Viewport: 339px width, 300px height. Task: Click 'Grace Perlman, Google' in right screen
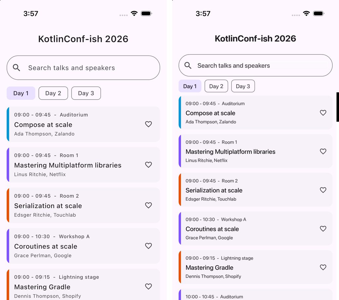[209, 238]
